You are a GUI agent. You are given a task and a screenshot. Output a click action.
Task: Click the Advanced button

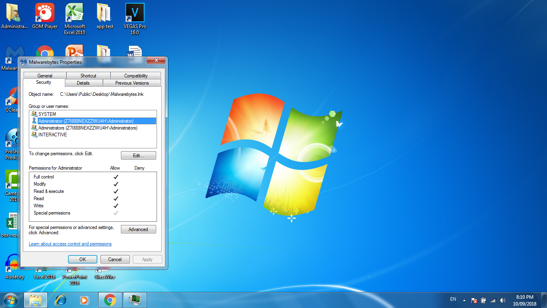tap(138, 229)
